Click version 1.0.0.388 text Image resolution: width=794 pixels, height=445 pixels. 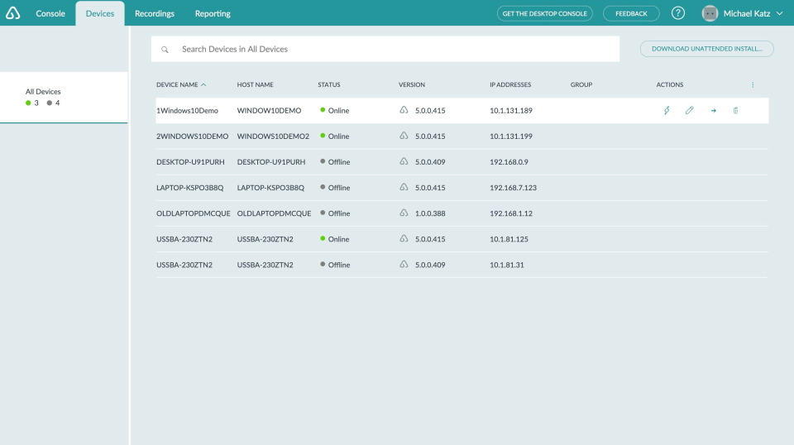click(430, 213)
